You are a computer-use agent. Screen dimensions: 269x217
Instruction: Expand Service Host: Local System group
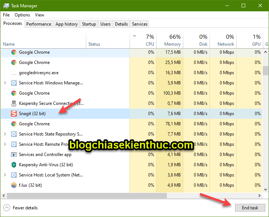(5, 175)
